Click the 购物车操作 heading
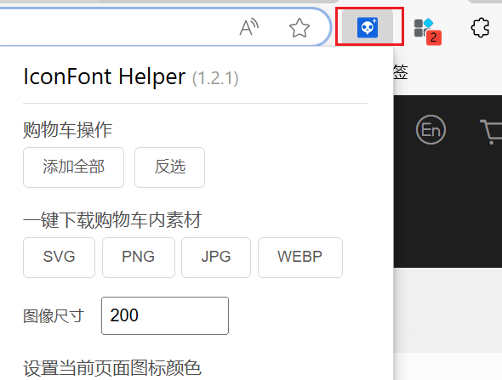The width and height of the screenshot is (502, 380). click(67, 130)
